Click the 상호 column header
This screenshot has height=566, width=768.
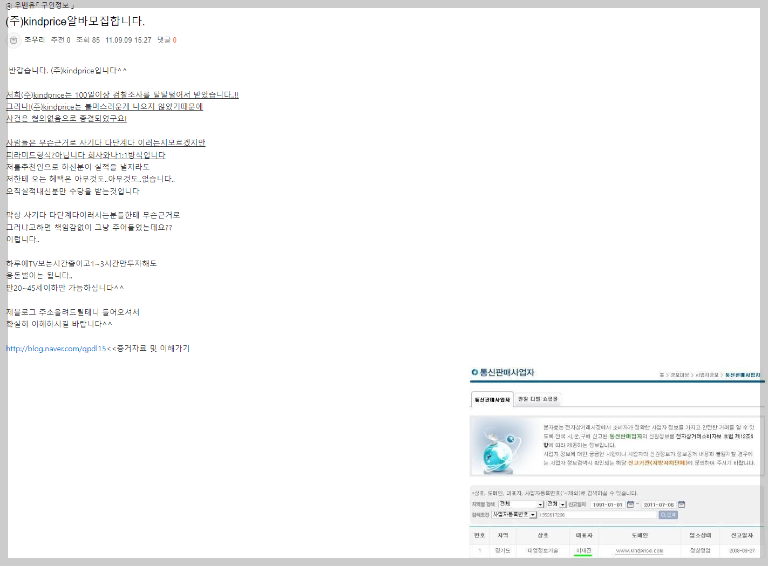coord(543,535)
